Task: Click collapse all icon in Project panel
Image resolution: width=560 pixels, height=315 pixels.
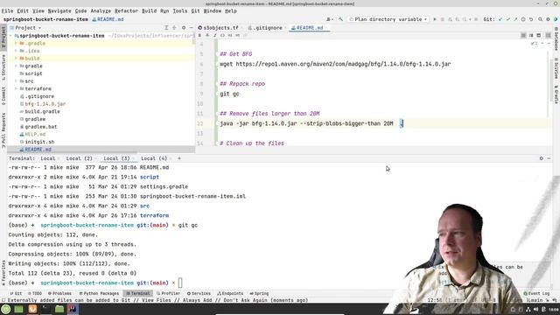Action: pos(174,27)
